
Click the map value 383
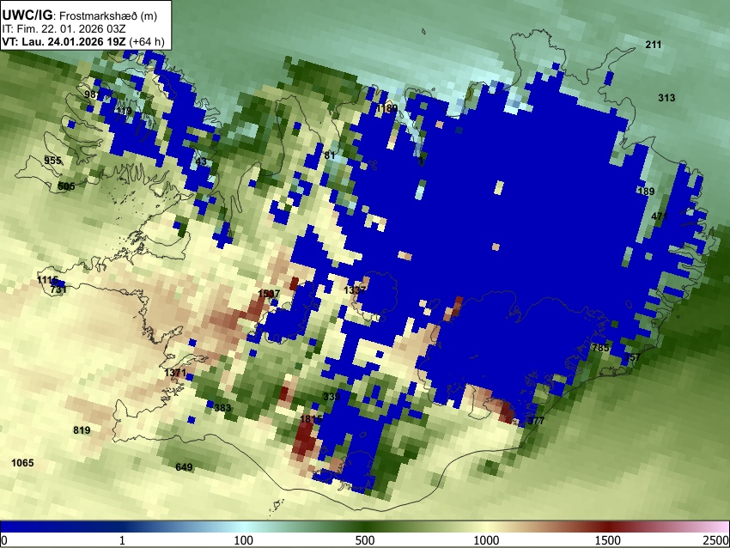222,408
